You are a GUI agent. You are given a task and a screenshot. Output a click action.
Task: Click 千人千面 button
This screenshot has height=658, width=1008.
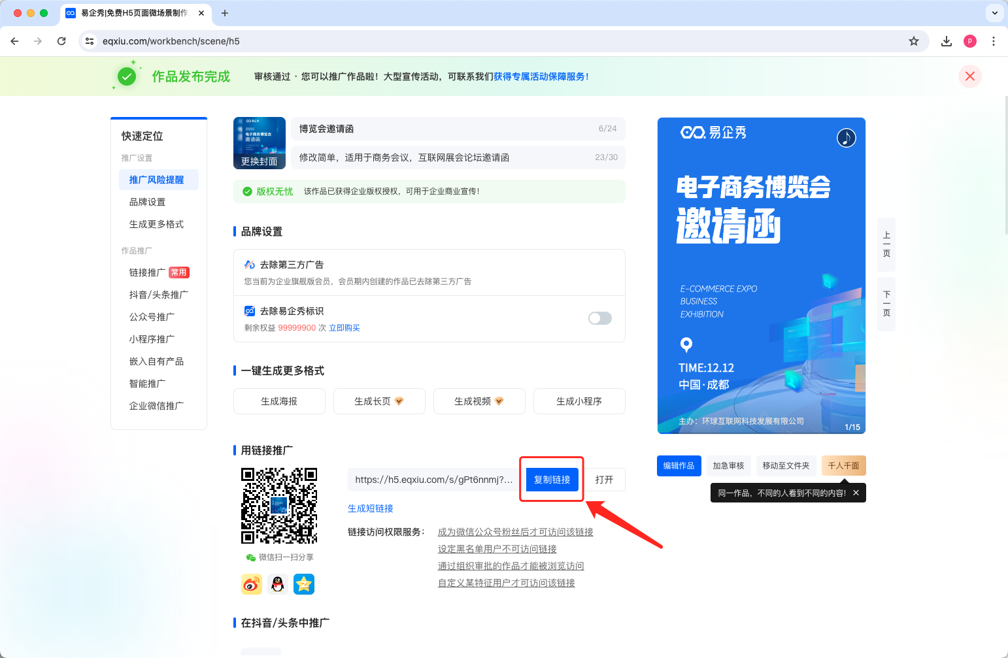(x=844, y=466)
